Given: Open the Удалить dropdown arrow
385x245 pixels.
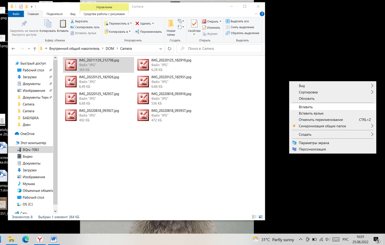Looking at the screenshot, I should [153, 23].
